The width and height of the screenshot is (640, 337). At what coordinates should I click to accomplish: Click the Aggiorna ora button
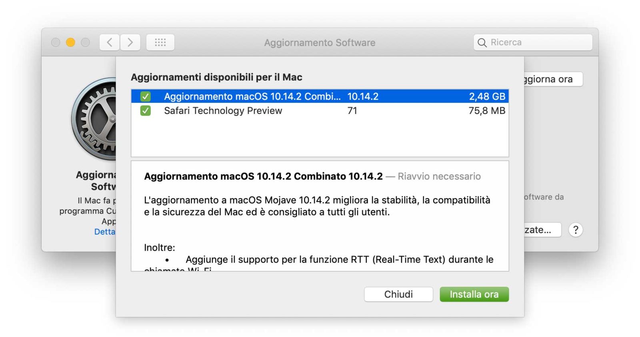(x=548, y=79)
